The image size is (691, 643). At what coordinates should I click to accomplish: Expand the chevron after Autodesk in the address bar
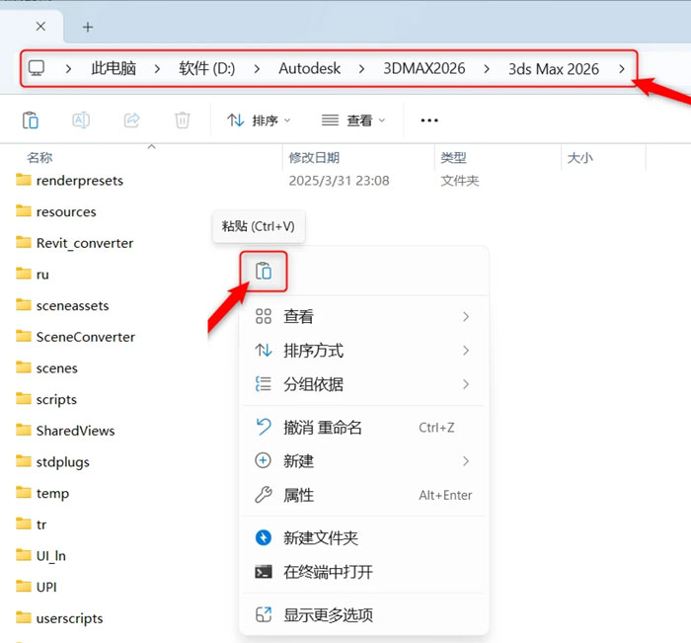click(x=361, y=69)
